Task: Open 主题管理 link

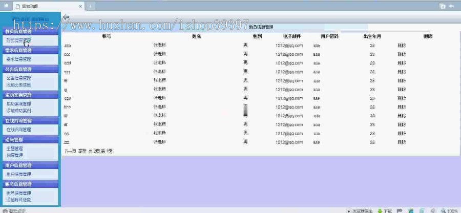Action: click(15, 148)
